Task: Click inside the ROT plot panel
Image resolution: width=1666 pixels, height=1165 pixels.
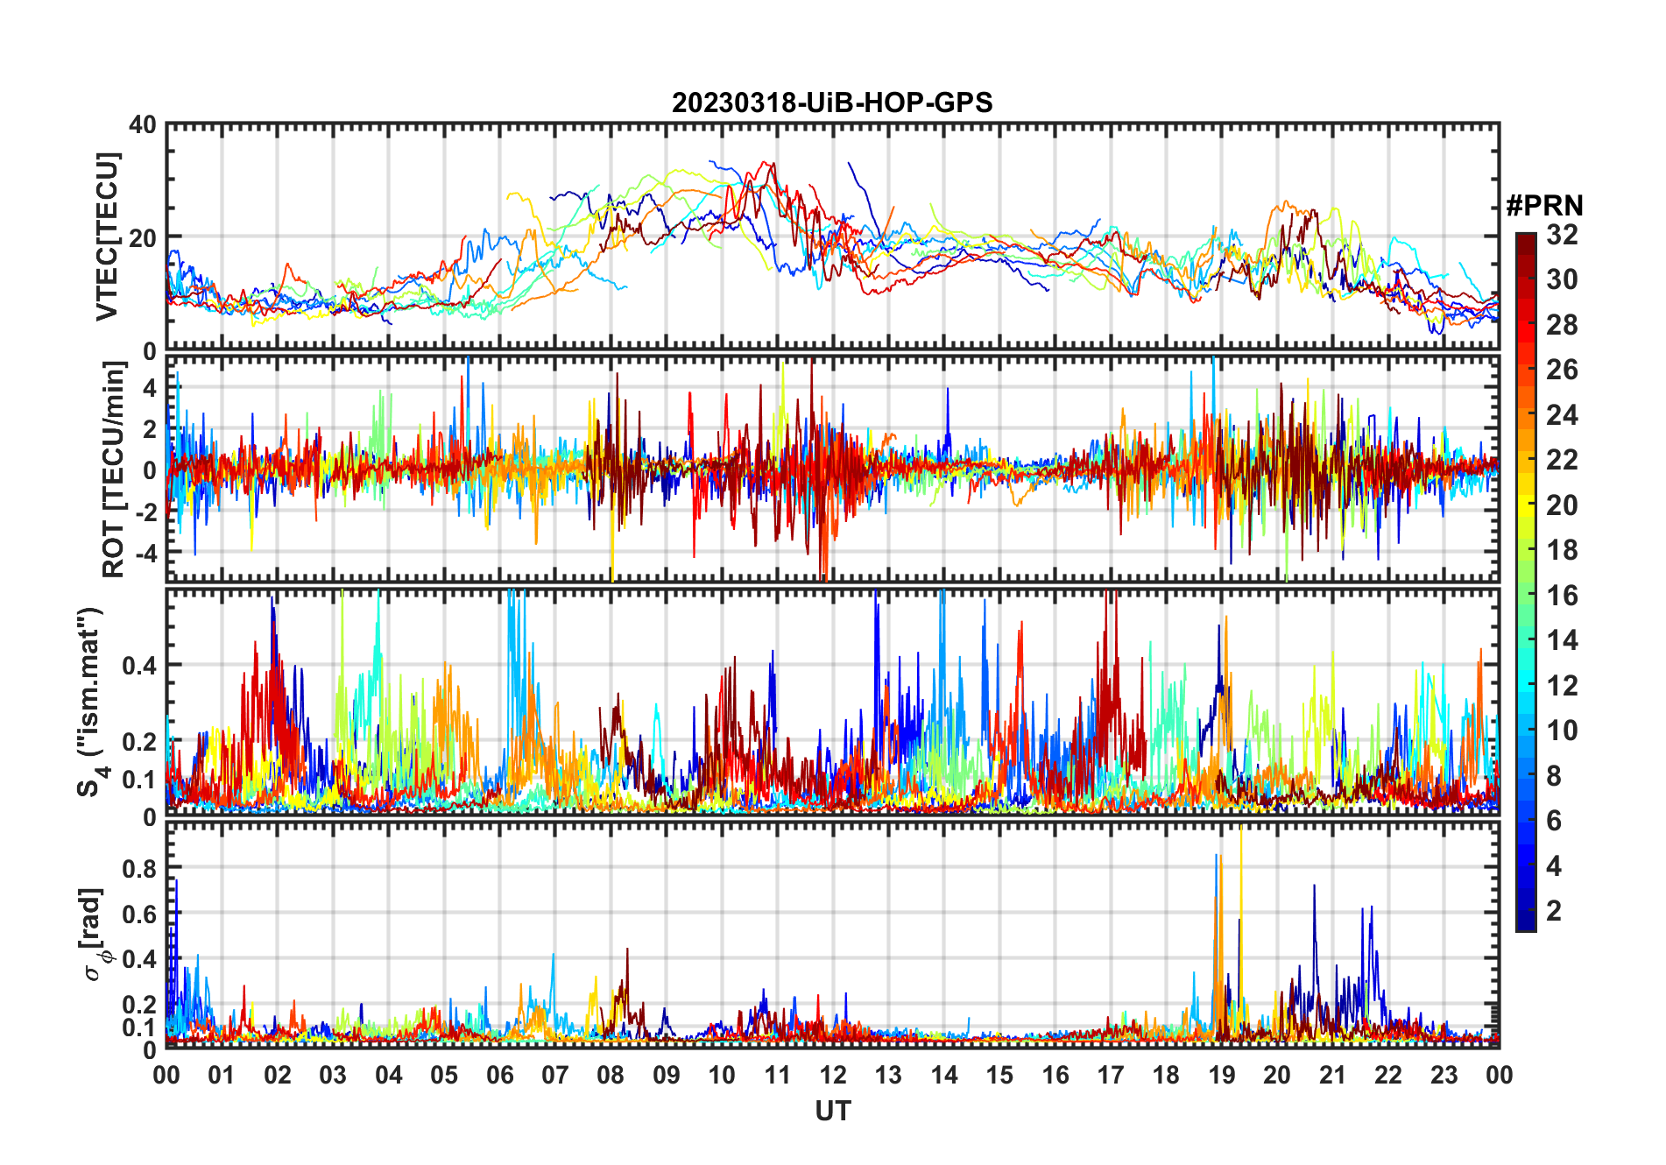Action: click(832, 469)
